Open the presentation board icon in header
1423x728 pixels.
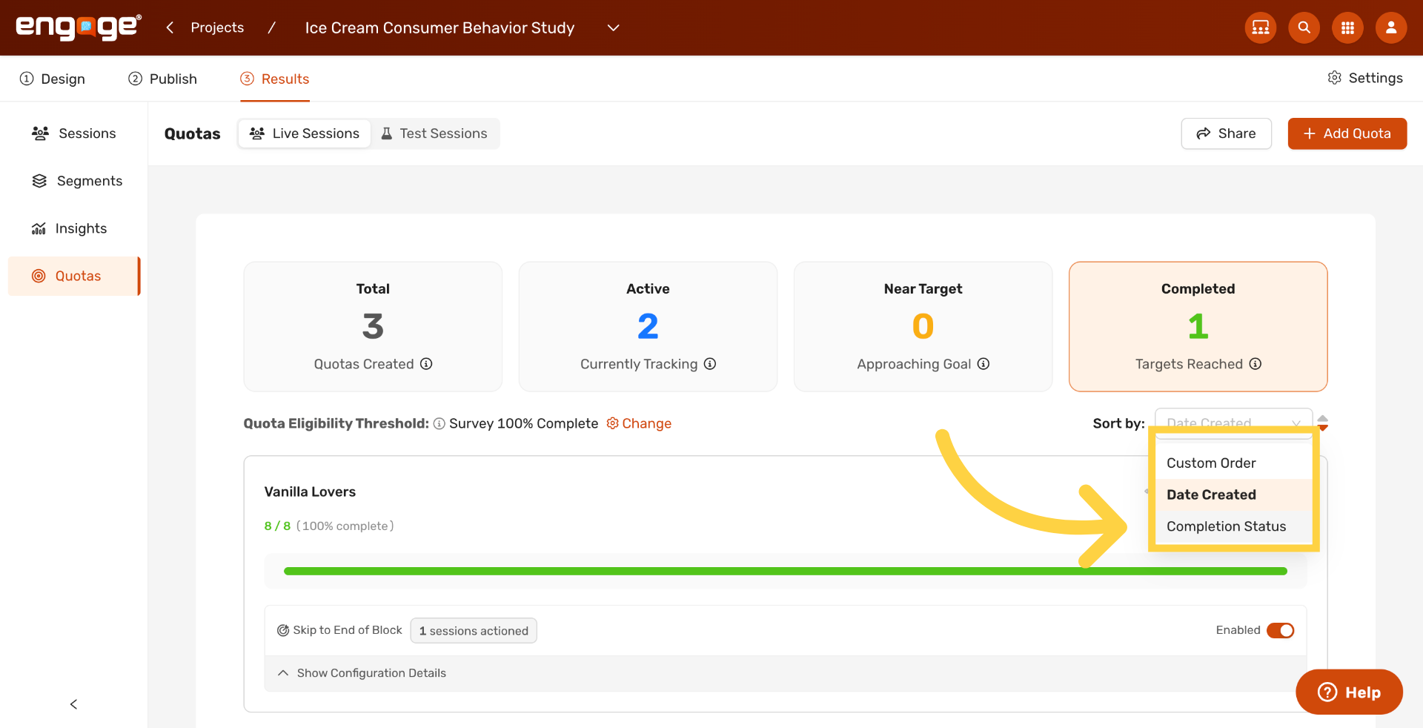point(1260,27)
